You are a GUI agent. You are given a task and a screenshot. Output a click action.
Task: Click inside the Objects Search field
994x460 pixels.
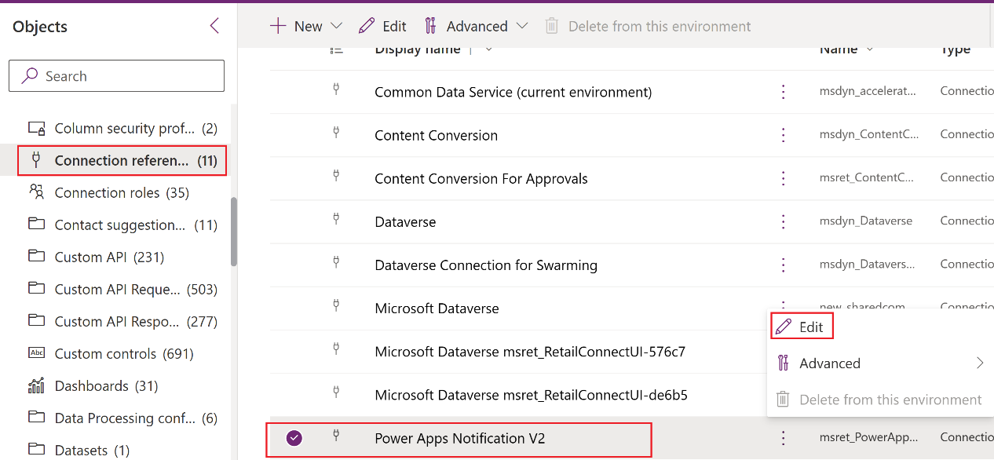[x=116, y=76]
